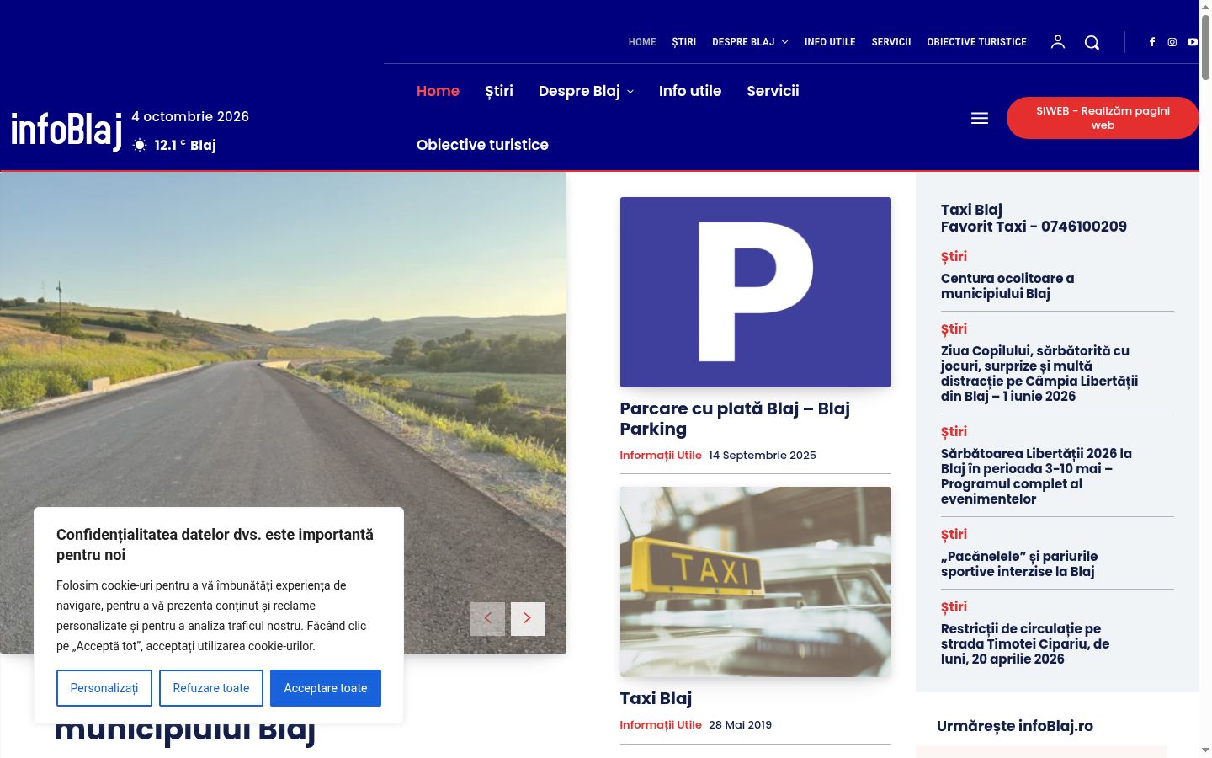Open the taxi sign photo thumbnail

click(756, 582)
